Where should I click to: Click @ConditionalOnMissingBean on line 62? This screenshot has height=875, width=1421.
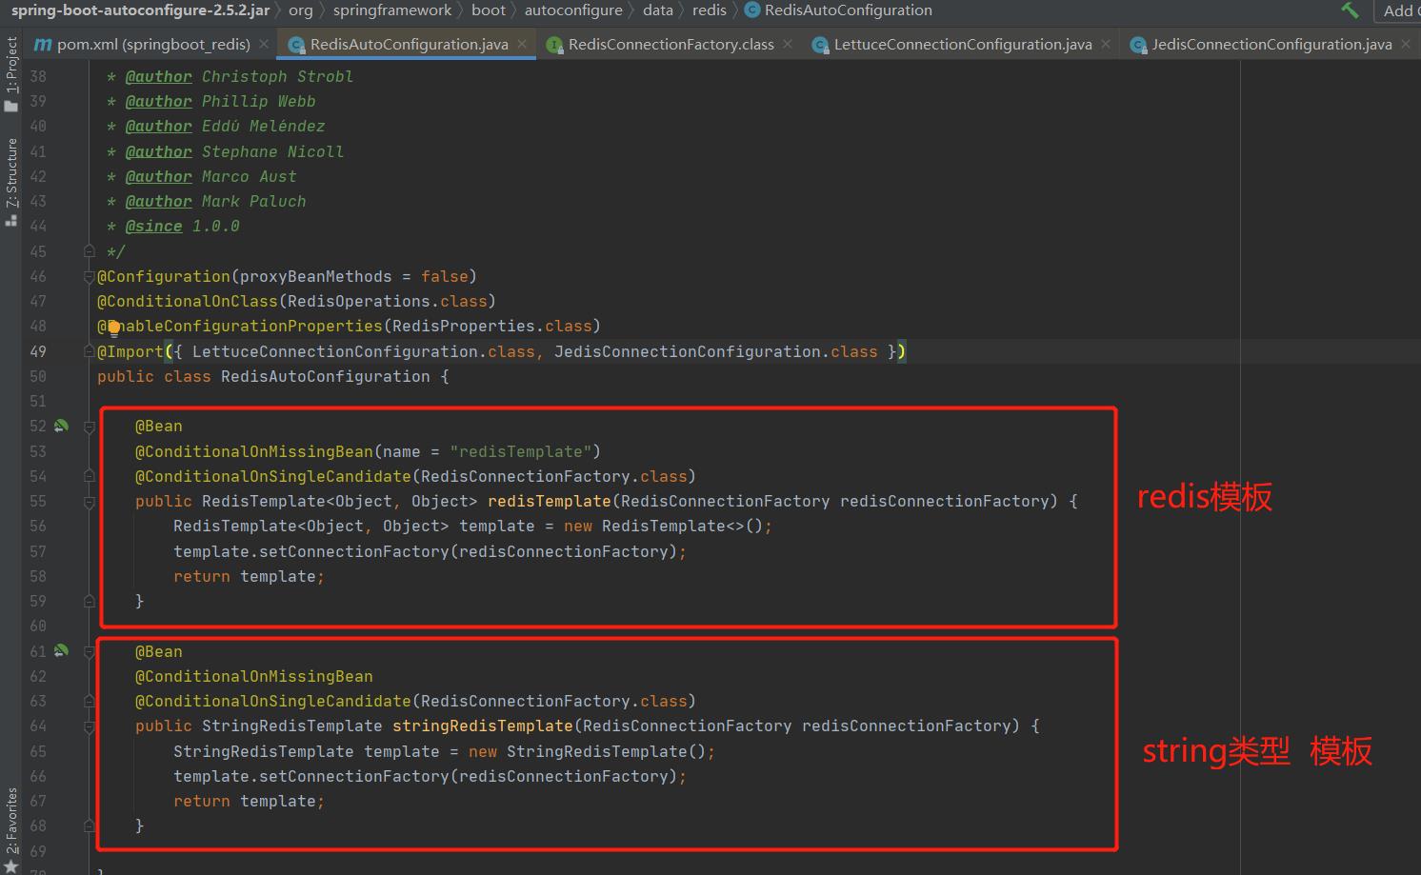point(254,676)
